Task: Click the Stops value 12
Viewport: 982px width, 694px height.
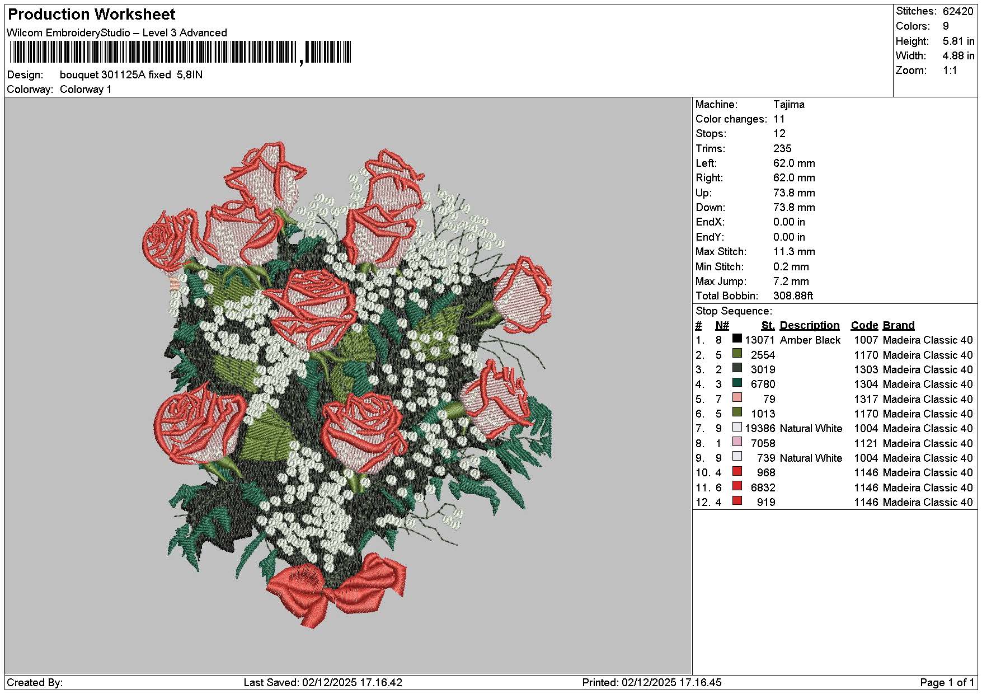Action: pos(779,134)
